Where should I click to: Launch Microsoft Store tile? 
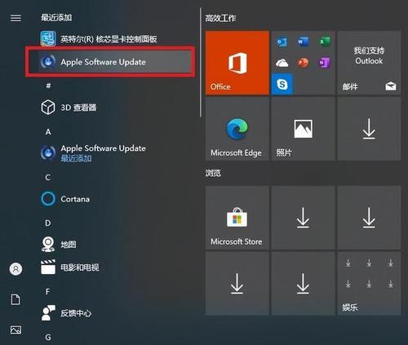point(237,218)
